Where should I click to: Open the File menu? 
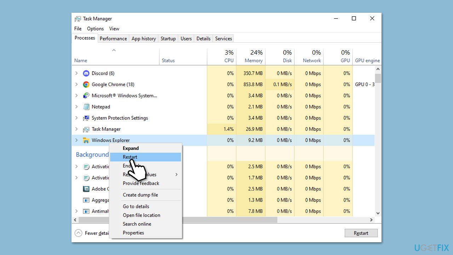(x=78, y=29)
